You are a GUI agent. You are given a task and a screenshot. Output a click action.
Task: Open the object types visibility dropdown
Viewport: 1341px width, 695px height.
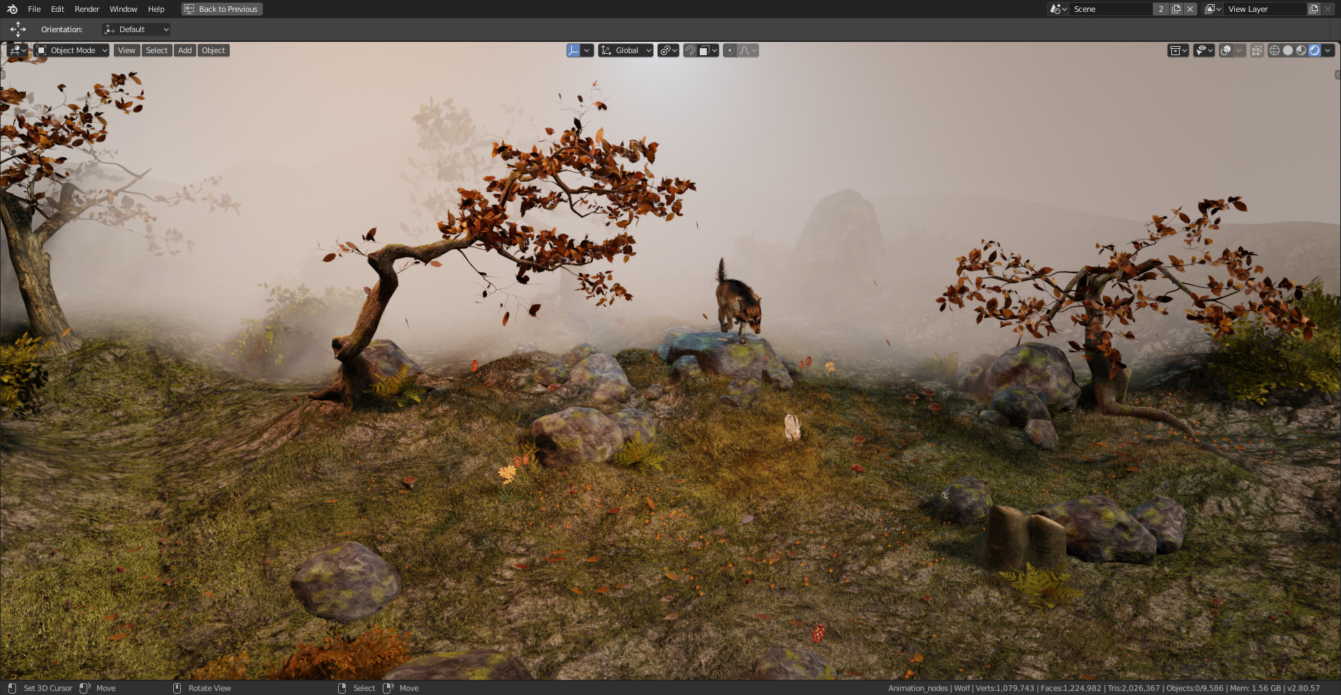coord(1178,50)
